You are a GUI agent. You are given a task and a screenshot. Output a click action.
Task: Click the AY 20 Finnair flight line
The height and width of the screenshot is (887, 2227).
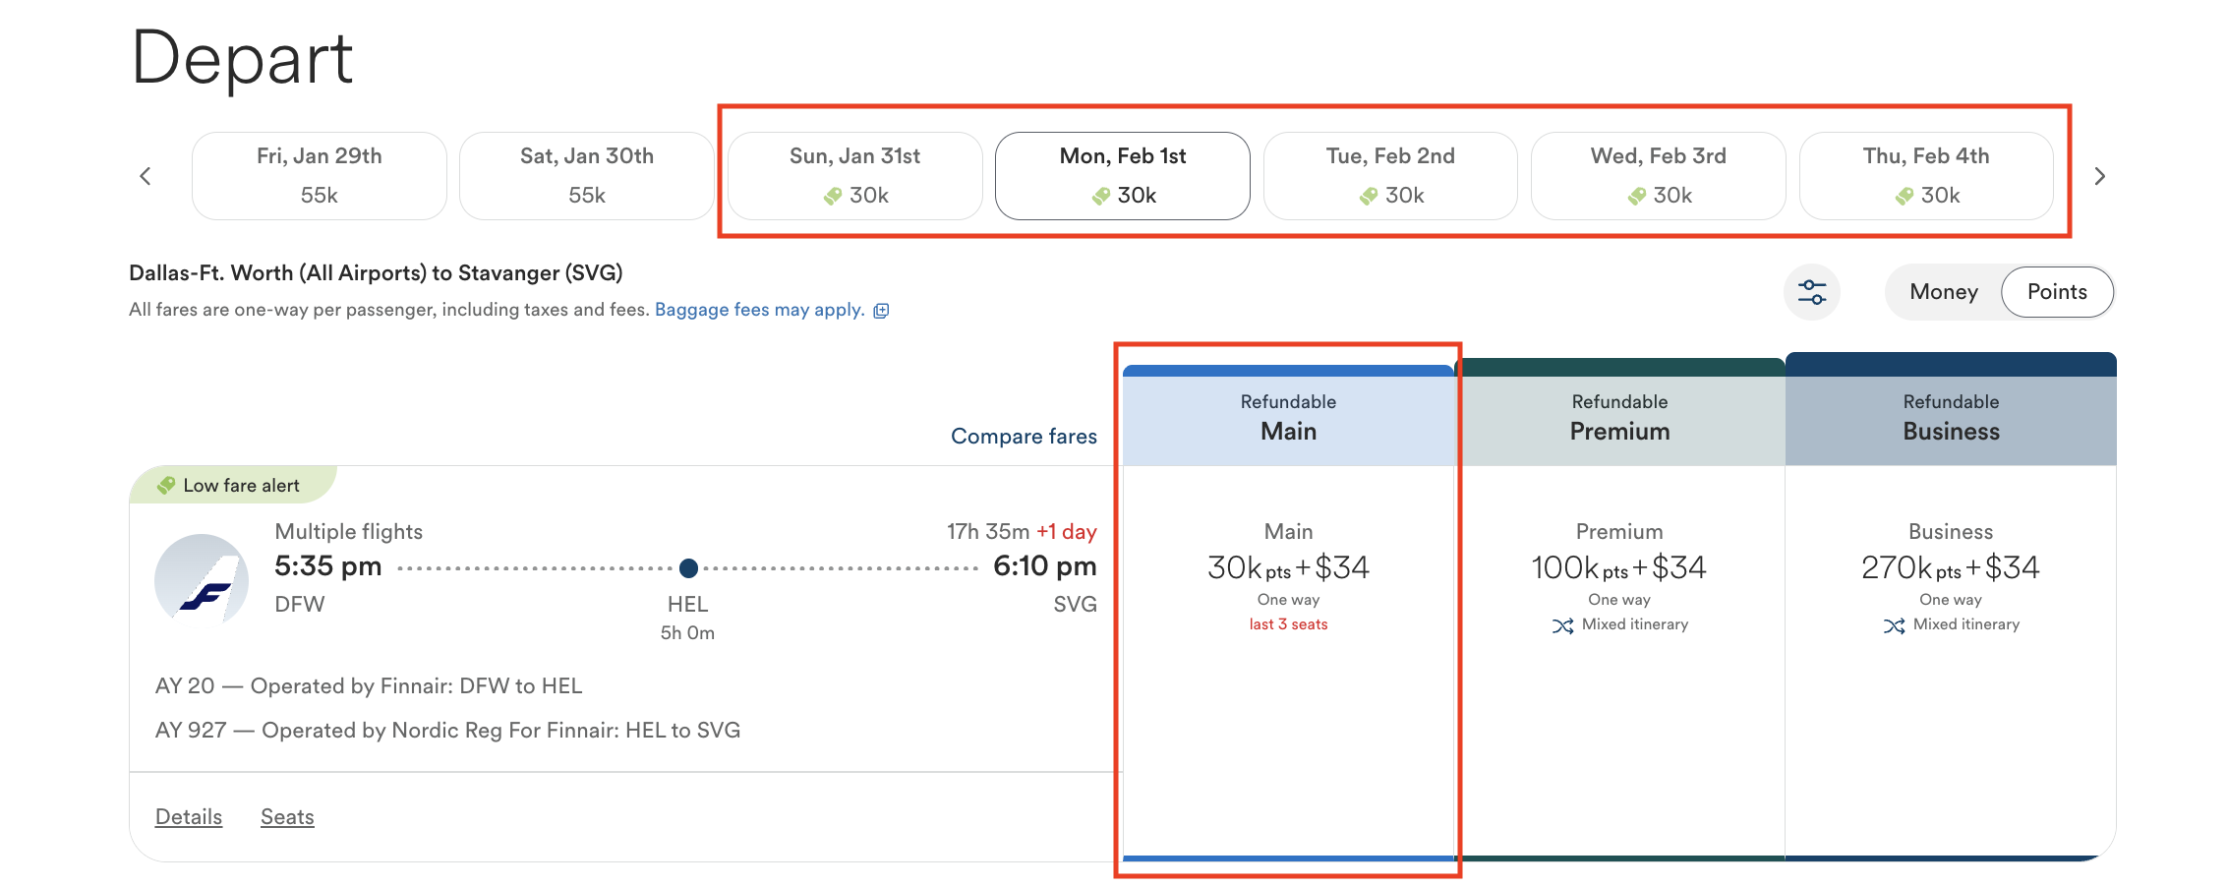[369, 686]
